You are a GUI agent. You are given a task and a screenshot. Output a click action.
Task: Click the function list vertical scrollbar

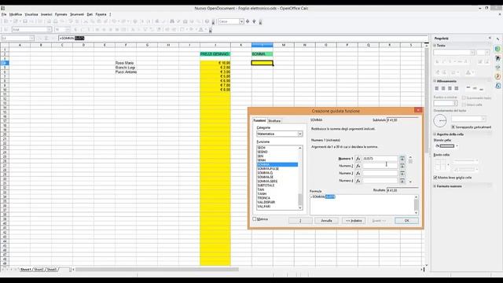click(x=300, y=178)
